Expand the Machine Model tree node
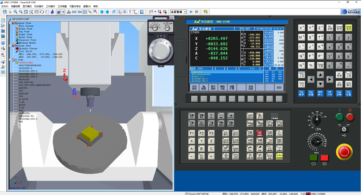361x195 pixels. [13, 43]
